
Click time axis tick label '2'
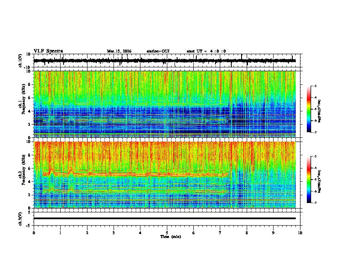pyautogui.click(x=87, y=233)
